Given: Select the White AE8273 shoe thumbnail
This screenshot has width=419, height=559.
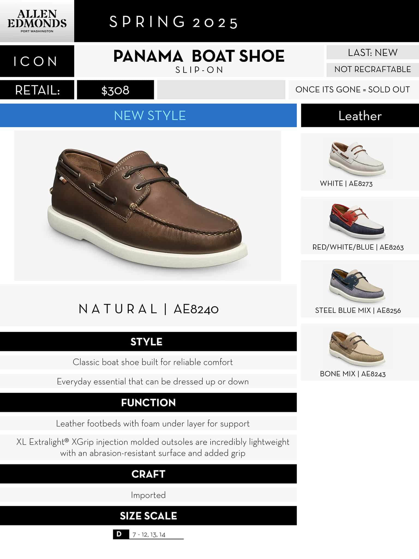Looking at the screenshot, I should 358,158.
